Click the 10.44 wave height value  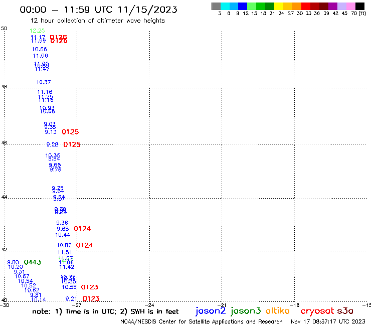[x=63, y=235]
